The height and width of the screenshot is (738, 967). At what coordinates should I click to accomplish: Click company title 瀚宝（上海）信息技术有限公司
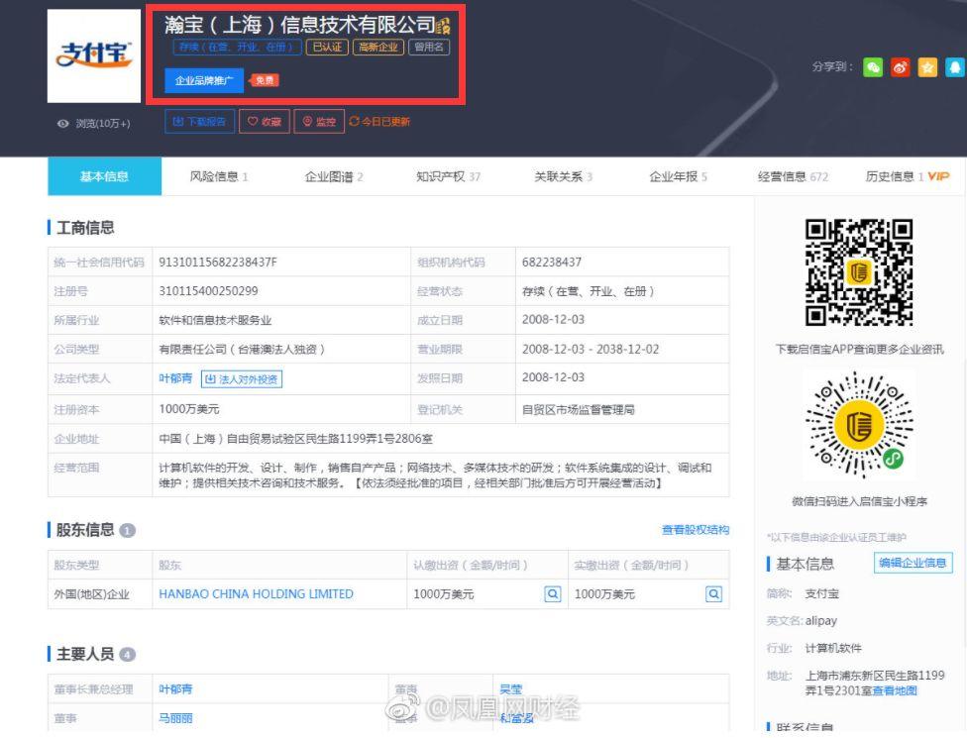point(300,25)
